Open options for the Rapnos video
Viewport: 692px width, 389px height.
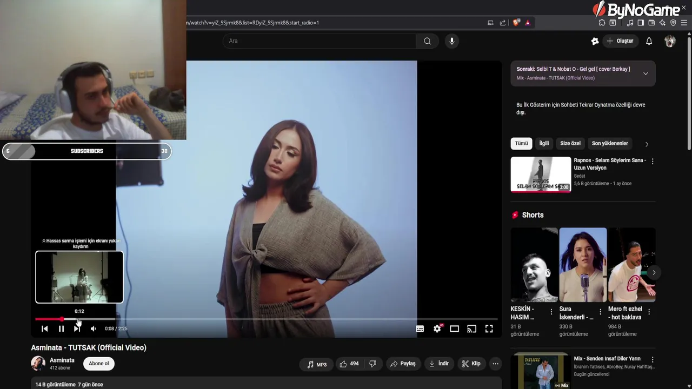tap(653, 161)
